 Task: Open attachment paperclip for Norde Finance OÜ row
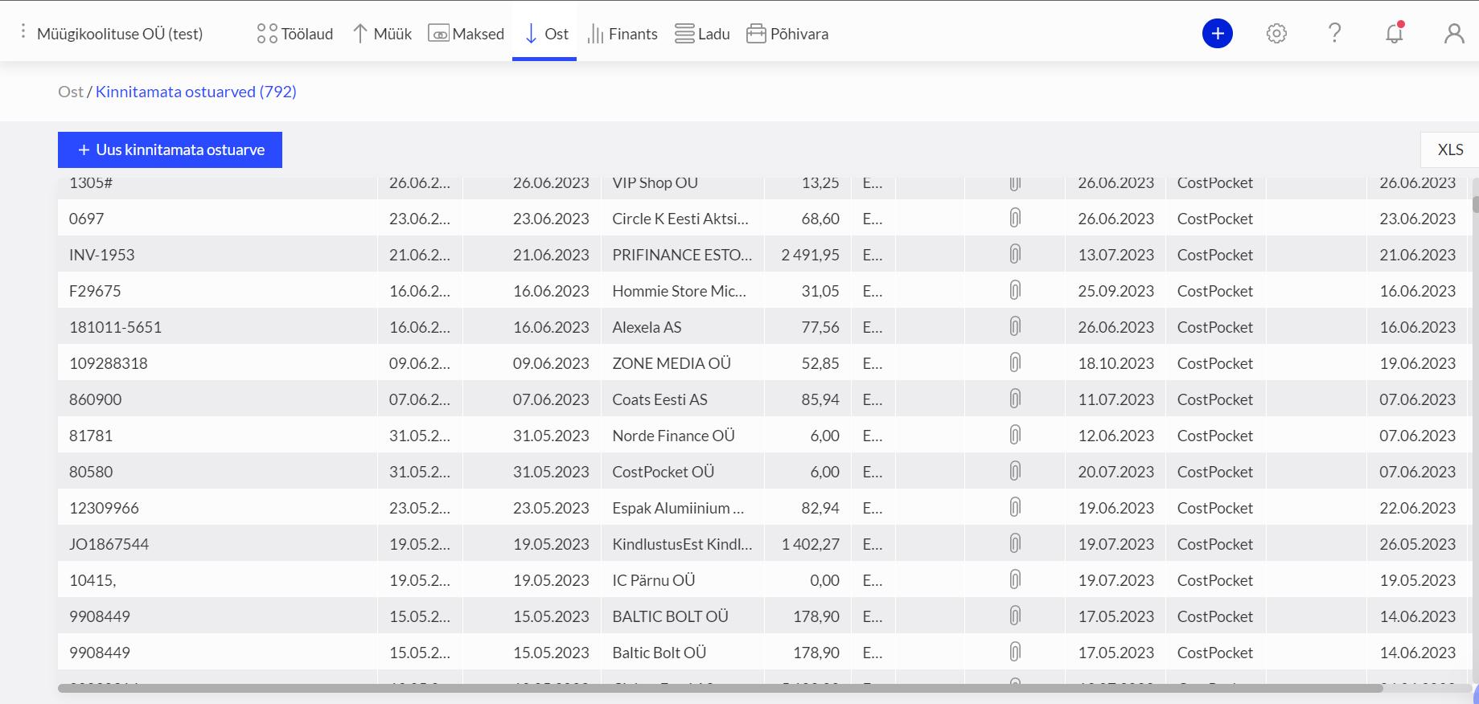coord(1015,435)
